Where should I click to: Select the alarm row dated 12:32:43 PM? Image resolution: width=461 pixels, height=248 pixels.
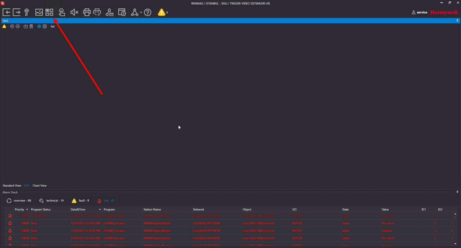[x=229, y=231]
